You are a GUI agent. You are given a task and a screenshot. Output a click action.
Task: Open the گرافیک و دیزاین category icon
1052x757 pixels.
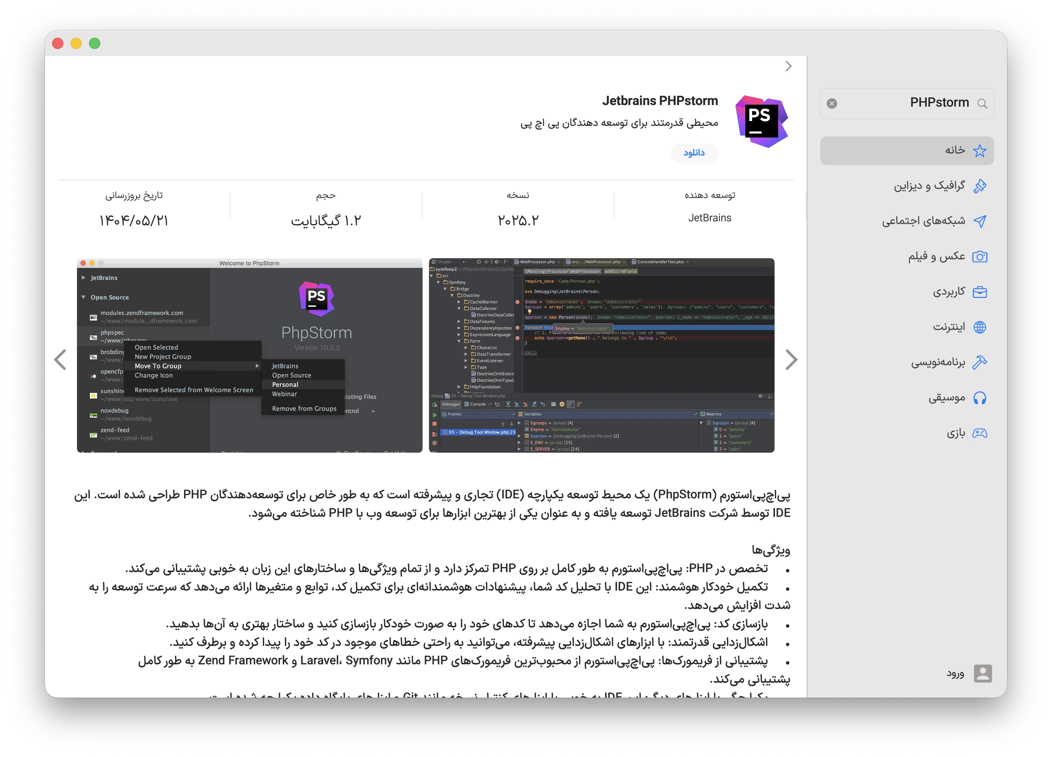coord(980,186)
